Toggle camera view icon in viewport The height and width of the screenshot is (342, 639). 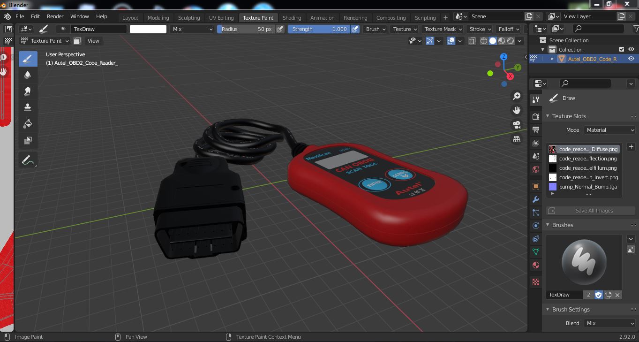coord(517,125)
